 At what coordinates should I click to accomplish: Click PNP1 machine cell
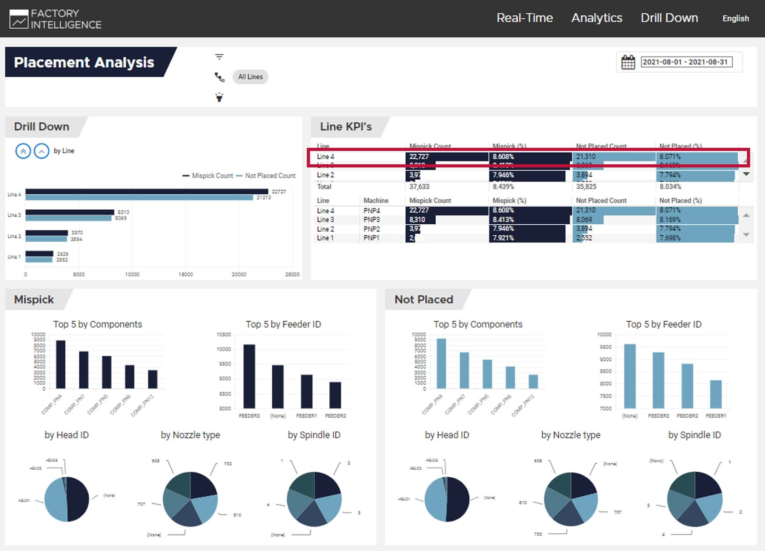[371, 238]
